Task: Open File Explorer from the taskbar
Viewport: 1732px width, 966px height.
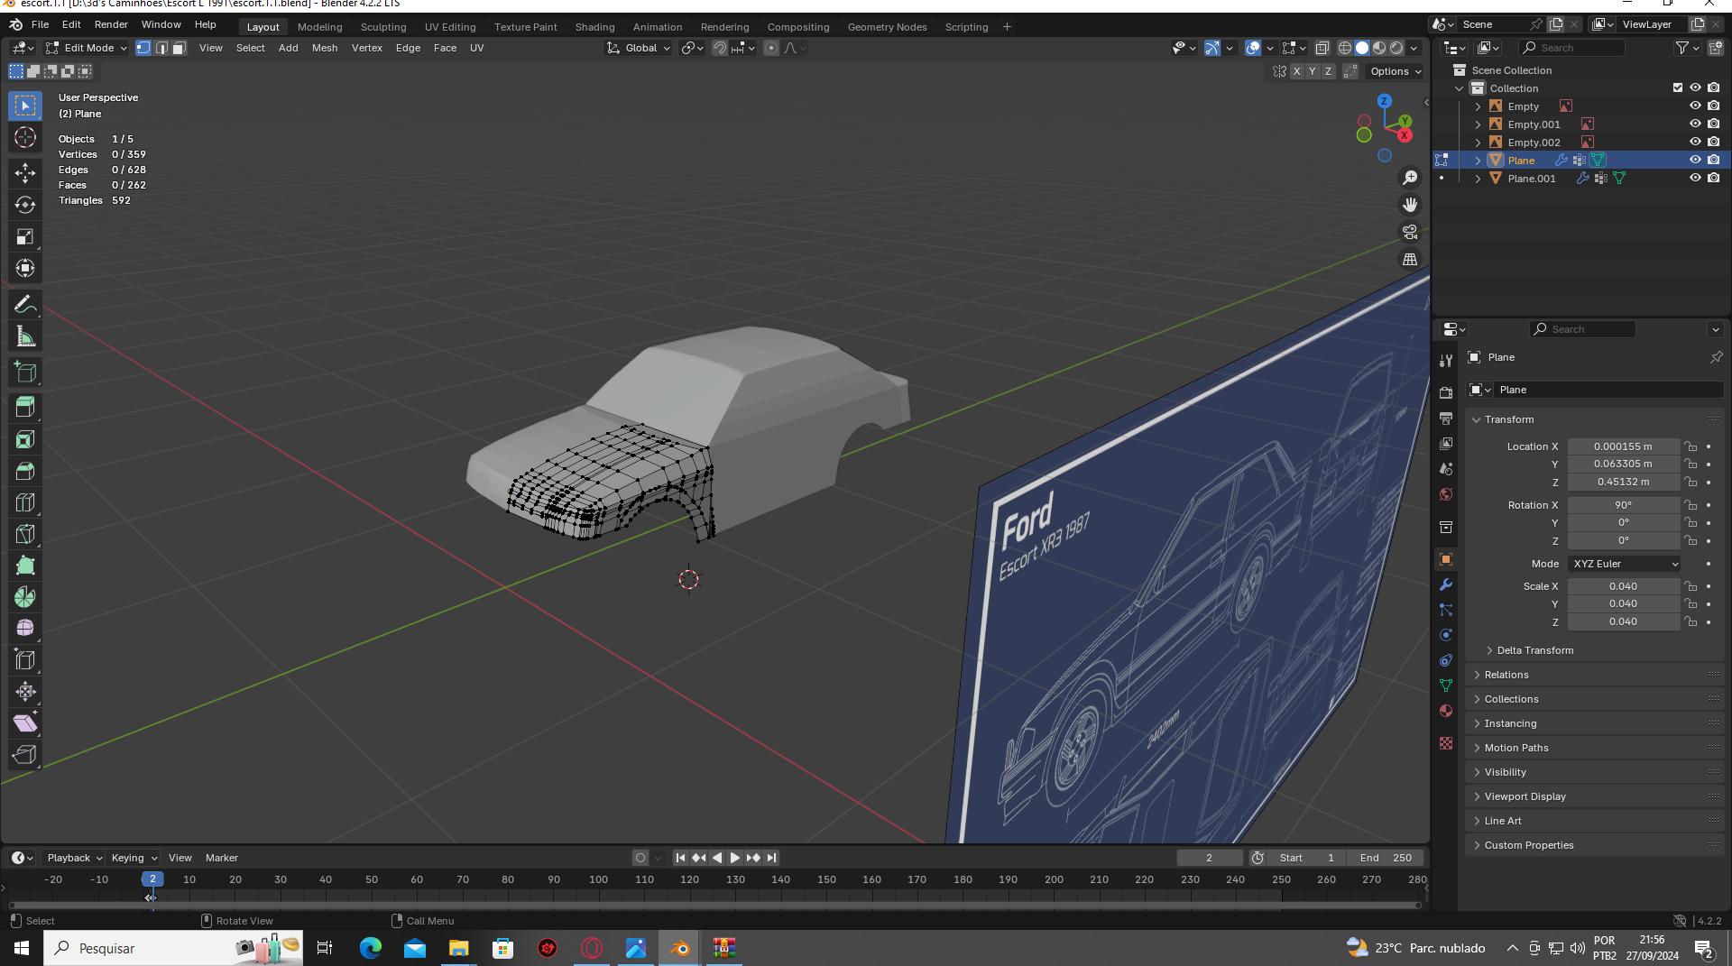Action: [459, 948]
